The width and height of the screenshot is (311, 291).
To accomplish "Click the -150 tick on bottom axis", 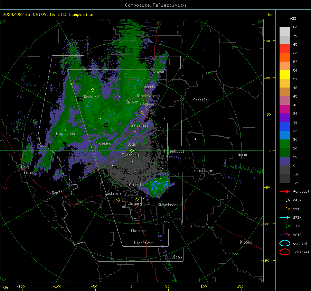I will click(20, 286).
